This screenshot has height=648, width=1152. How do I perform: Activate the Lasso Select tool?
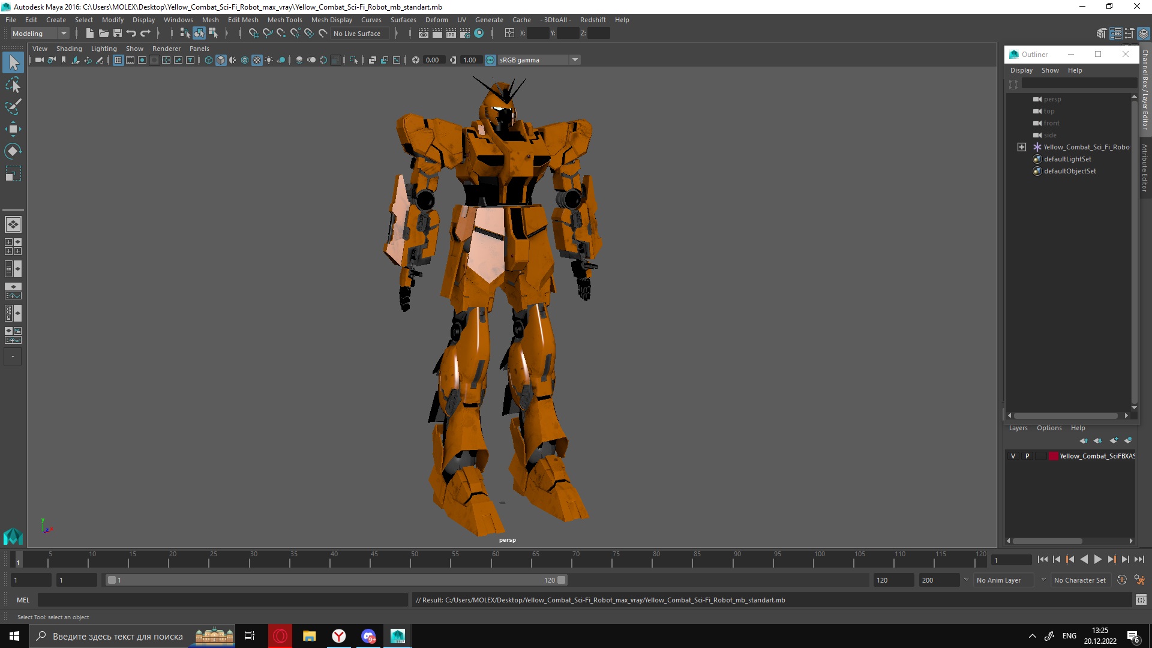13,85
